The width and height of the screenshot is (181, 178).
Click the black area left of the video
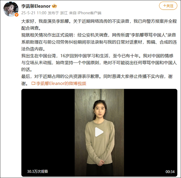[x=48, y=132]
